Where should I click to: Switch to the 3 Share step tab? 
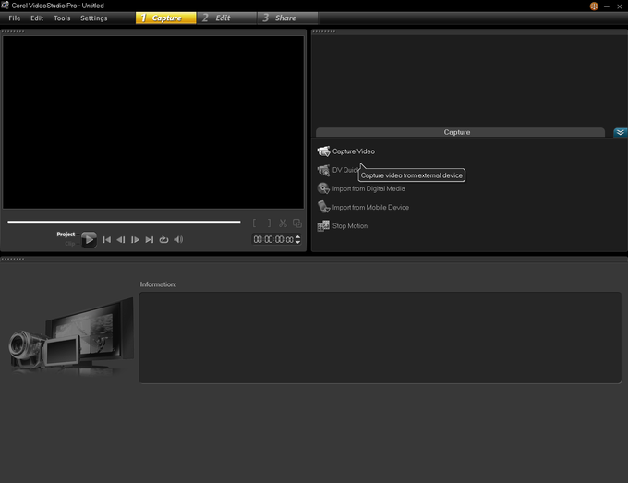(287, 18)
